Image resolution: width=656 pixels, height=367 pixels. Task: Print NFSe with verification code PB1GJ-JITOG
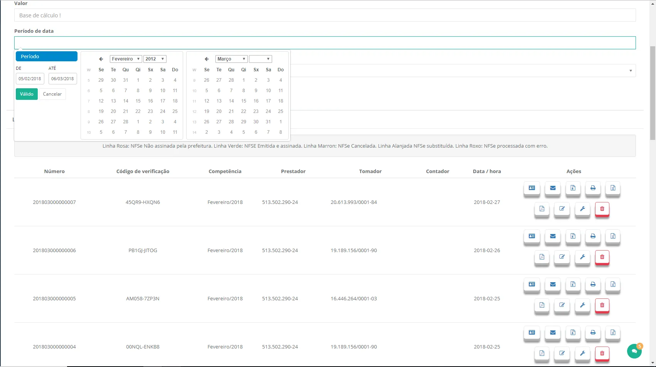pyautogui.click(x=593, y=236)
